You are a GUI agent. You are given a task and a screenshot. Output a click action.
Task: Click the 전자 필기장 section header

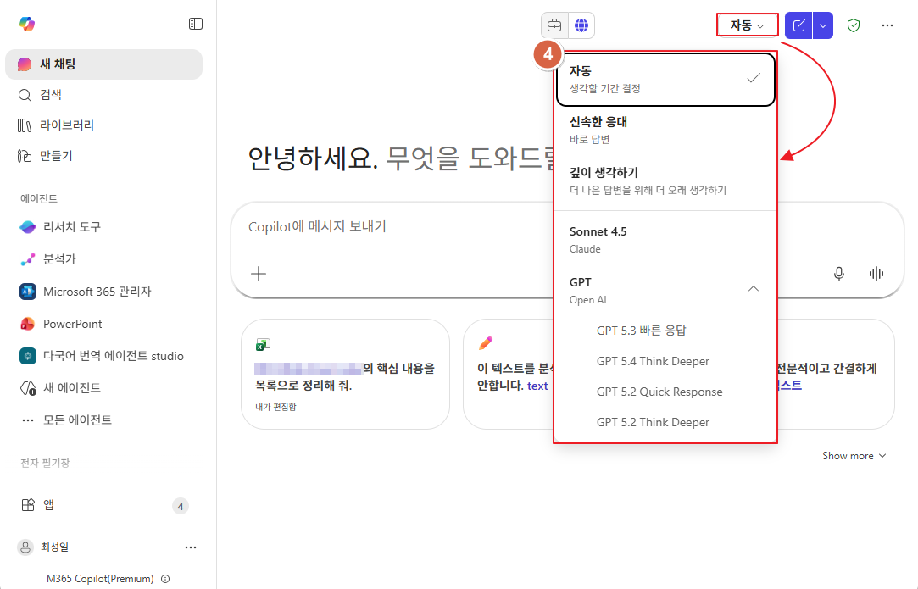[45, 463]
